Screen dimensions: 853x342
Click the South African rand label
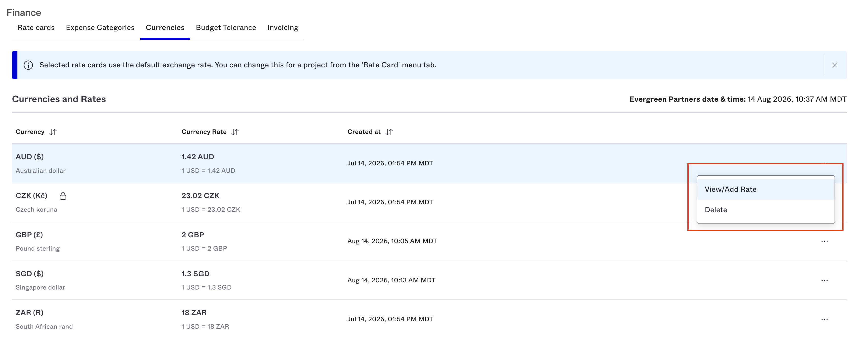tap(44, 326)
